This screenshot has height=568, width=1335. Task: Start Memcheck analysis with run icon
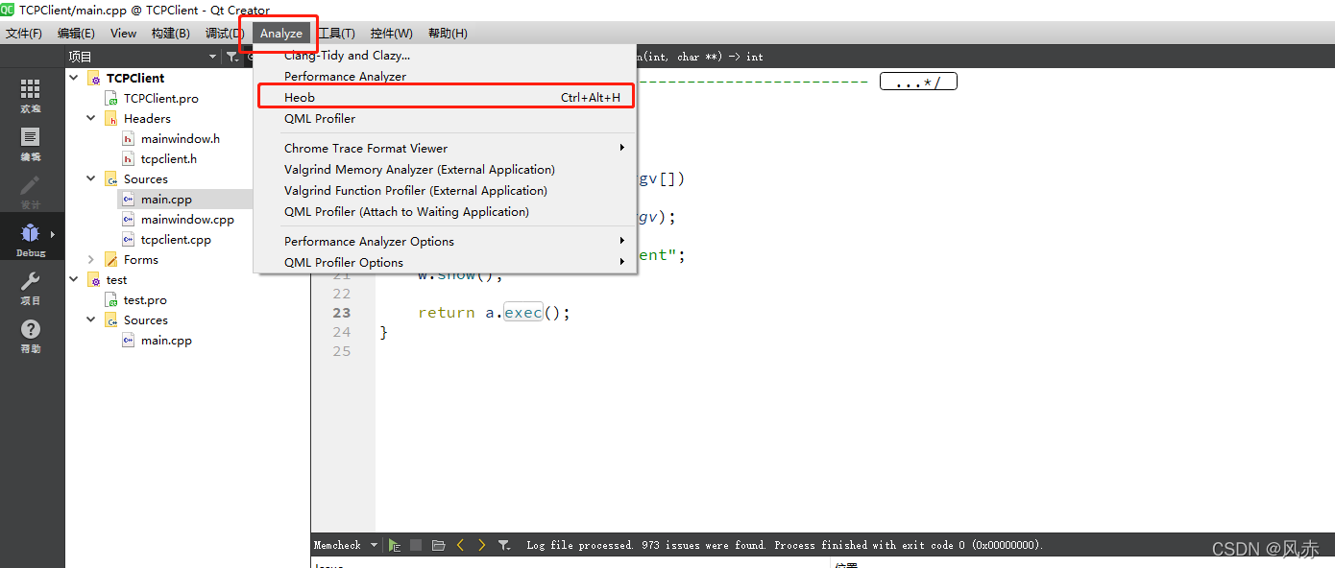(x=395, y=545)
